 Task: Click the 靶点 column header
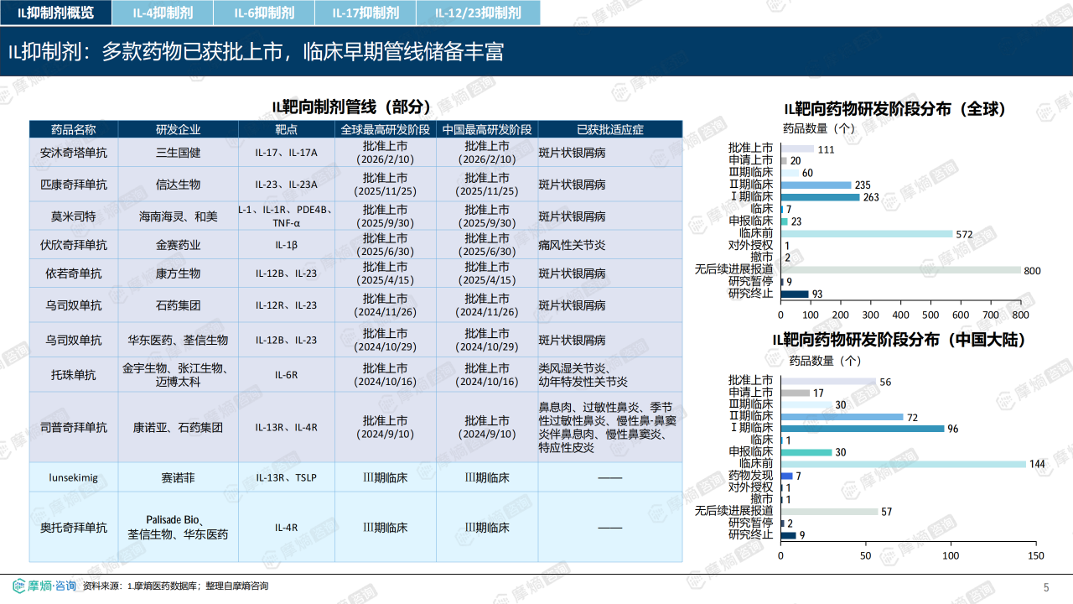coord(287,129)
